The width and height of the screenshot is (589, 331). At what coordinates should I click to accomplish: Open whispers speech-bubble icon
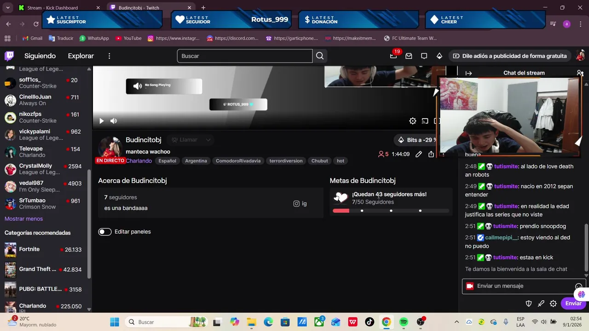(424, 56)
